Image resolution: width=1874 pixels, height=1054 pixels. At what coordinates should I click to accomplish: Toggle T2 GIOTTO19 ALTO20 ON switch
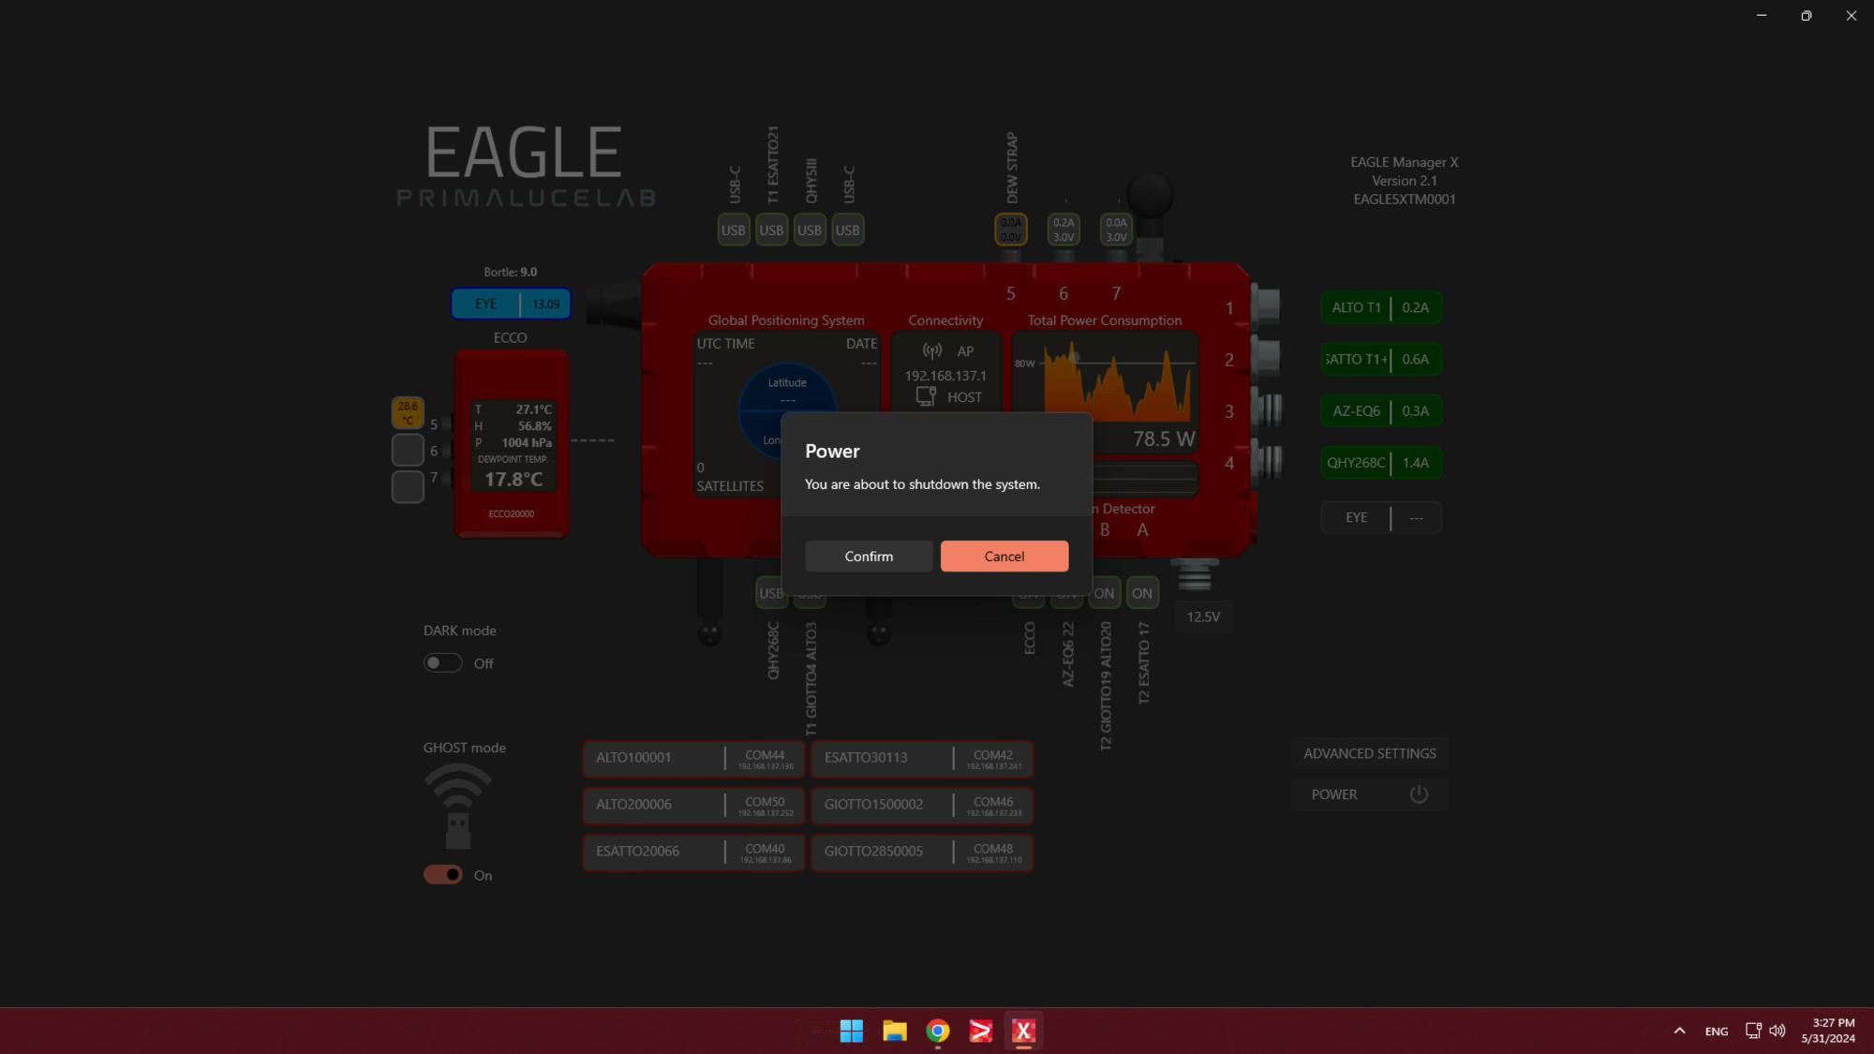(1105, 593)
